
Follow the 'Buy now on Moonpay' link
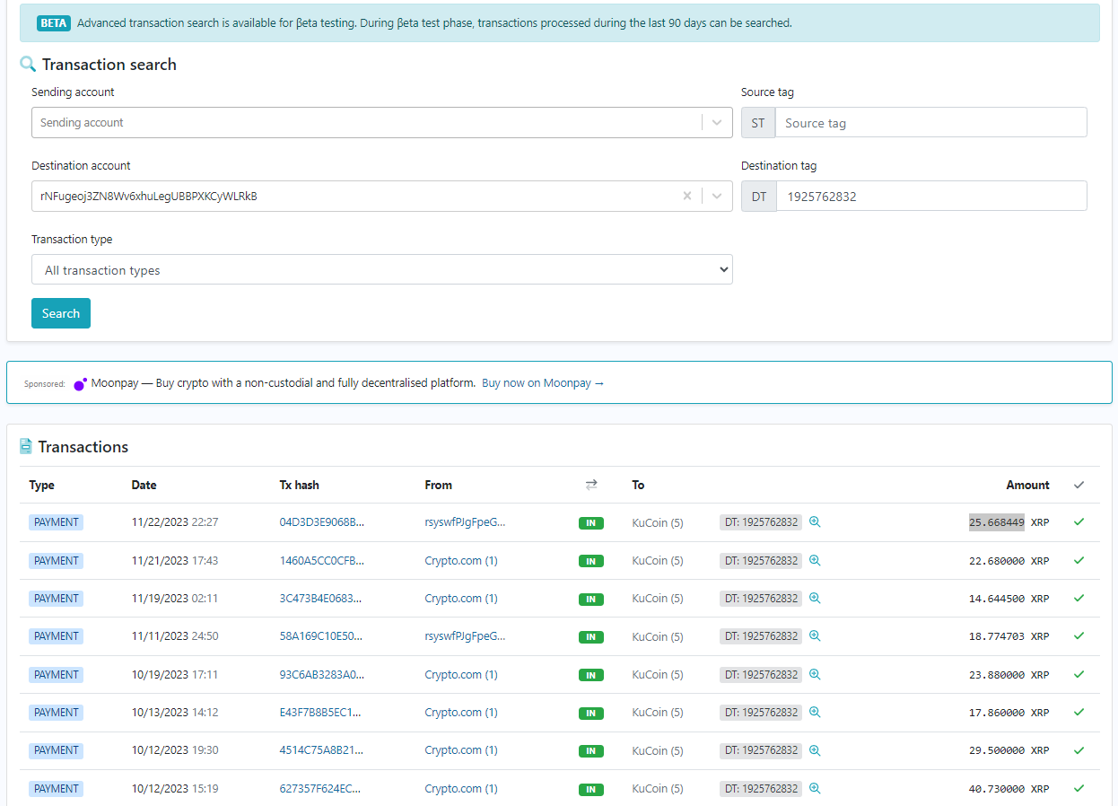coord(543,383)
